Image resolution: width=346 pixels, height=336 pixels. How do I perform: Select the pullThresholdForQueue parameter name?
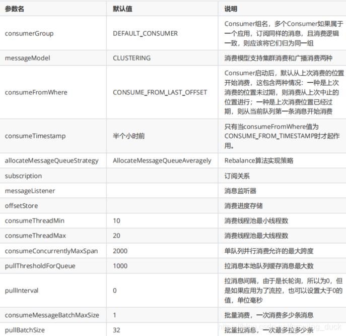(x=40, y=266)
